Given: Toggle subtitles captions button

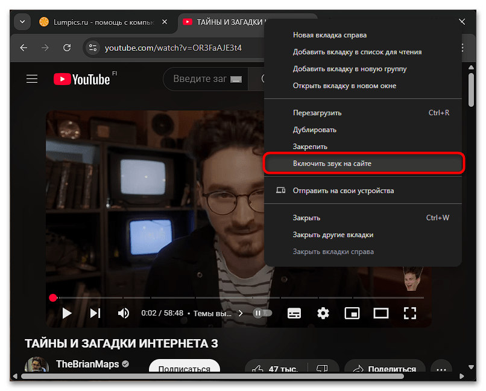Looking at the screenshot, I should 294,313.
